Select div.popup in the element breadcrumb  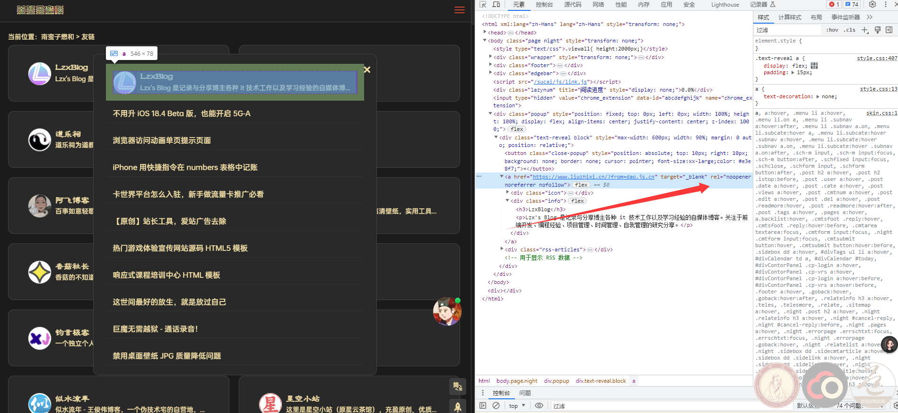(557, 380)
